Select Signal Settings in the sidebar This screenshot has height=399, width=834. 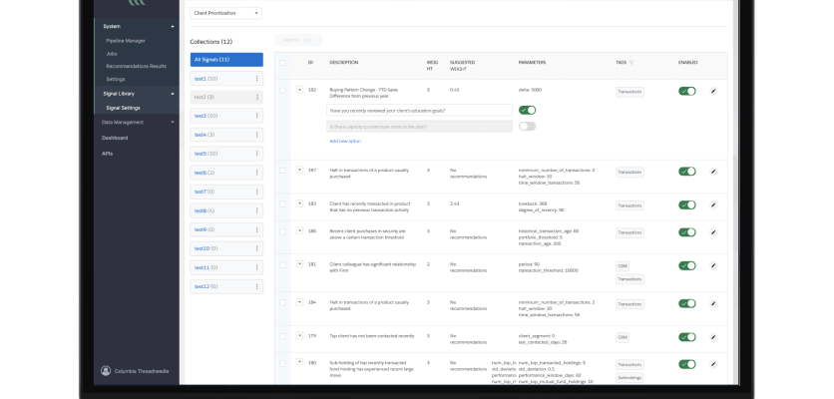[x=123, y=108]
